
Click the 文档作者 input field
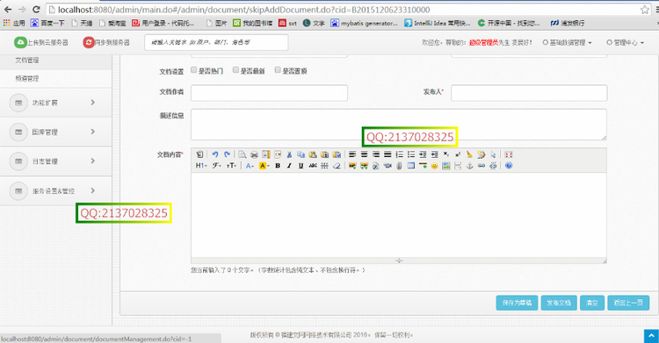point(270,93)
